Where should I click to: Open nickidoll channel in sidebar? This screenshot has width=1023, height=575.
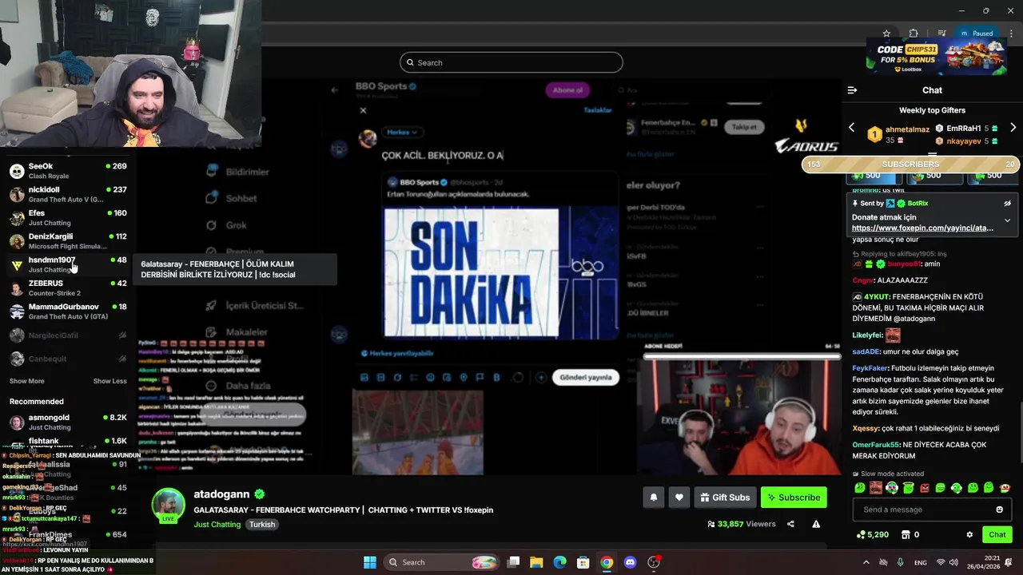click(x=68, y=194)
